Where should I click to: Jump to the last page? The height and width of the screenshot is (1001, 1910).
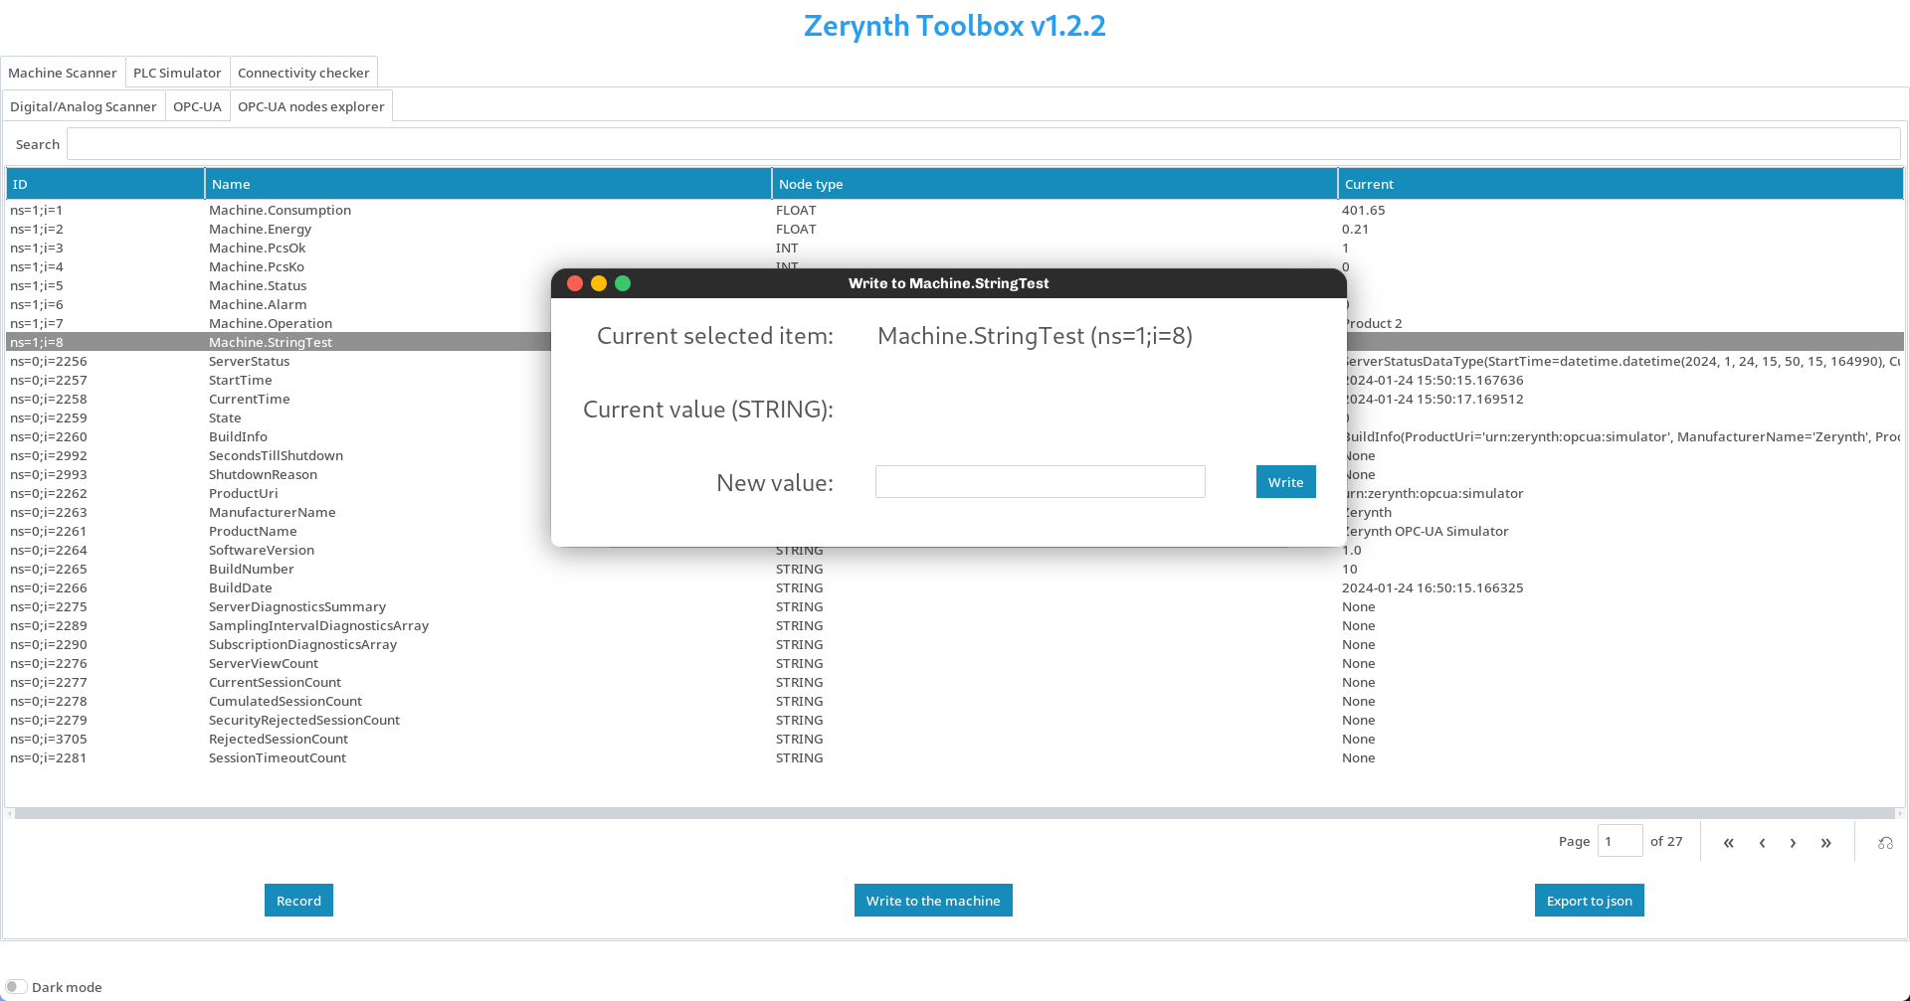tap(1826, 842)
